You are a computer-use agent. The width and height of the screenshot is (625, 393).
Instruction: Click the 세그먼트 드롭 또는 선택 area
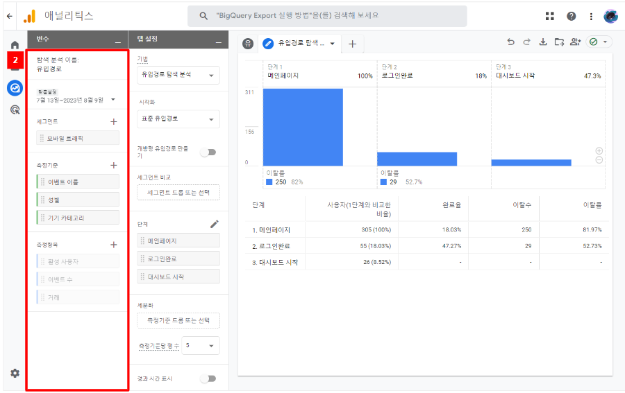tap(178, 192)
